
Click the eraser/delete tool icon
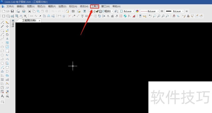point(7,22)
